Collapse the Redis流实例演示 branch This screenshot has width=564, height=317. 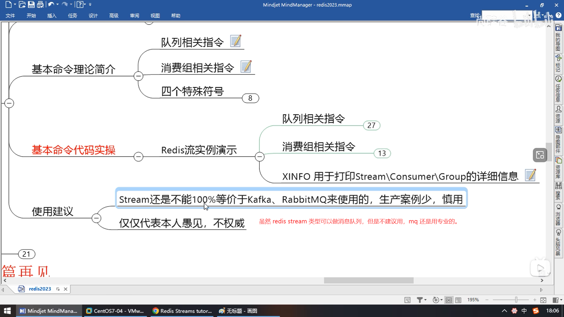pyautogui.click(x=259, y=157)
